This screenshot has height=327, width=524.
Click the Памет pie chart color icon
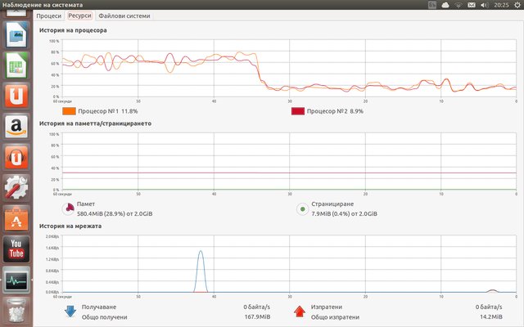pyautogui.click(x=69, y=208)
